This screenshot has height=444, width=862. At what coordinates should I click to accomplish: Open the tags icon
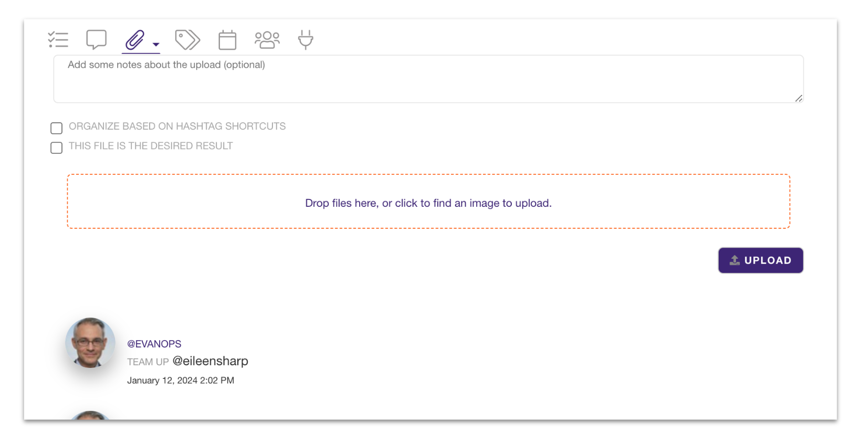click(x=187, y=40)
